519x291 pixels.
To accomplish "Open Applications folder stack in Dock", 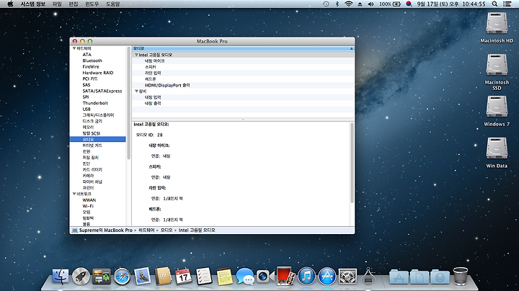I will click(399, 277).
